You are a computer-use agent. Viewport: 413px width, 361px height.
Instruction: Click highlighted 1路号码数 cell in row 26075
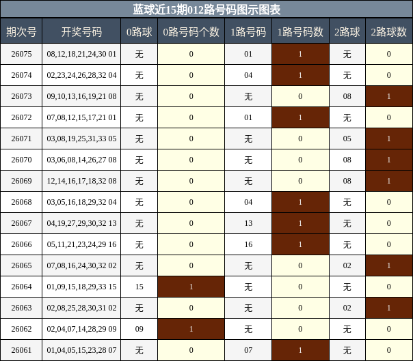(300, 54)
